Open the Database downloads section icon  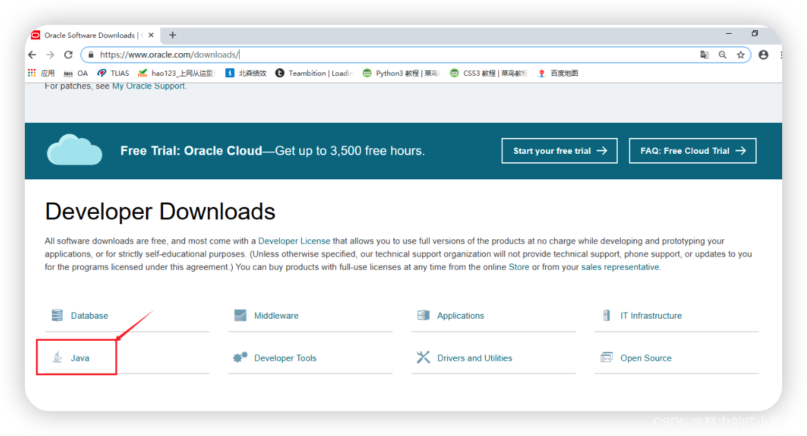[x=57, y=315]
